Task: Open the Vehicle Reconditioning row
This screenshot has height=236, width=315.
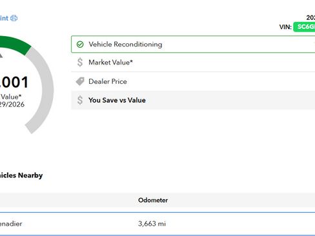Action: tap(193, 44)
